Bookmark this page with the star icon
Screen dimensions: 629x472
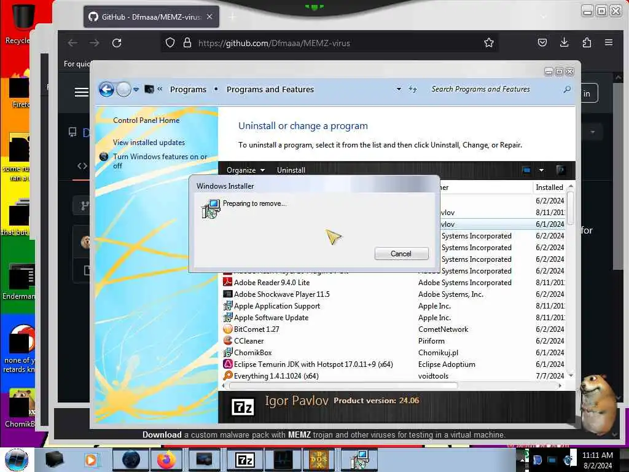[x=488, y=42]
